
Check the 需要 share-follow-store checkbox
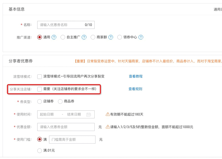point(40,89)
